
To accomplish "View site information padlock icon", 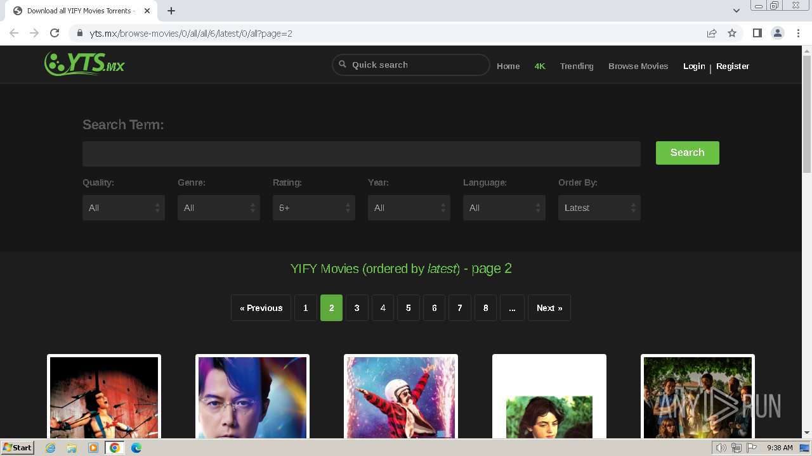I will [x=80, y=34].
